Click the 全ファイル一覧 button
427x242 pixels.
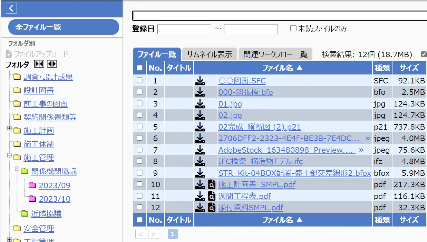64,27
